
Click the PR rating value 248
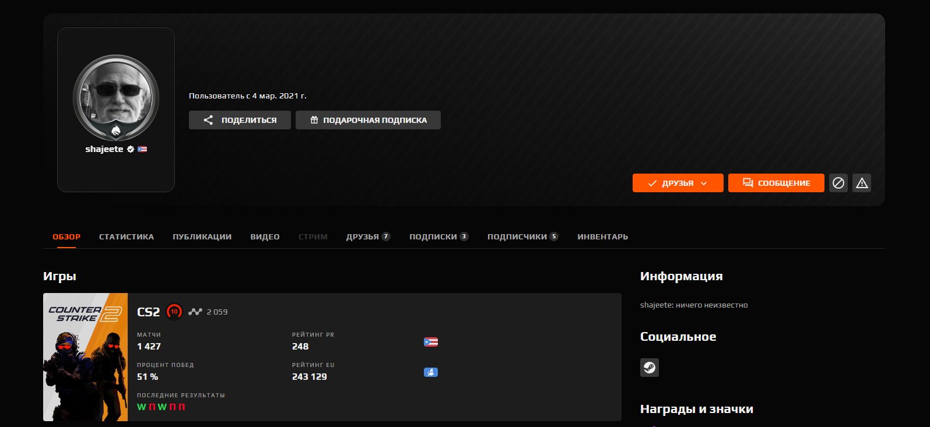click(300, 346)
